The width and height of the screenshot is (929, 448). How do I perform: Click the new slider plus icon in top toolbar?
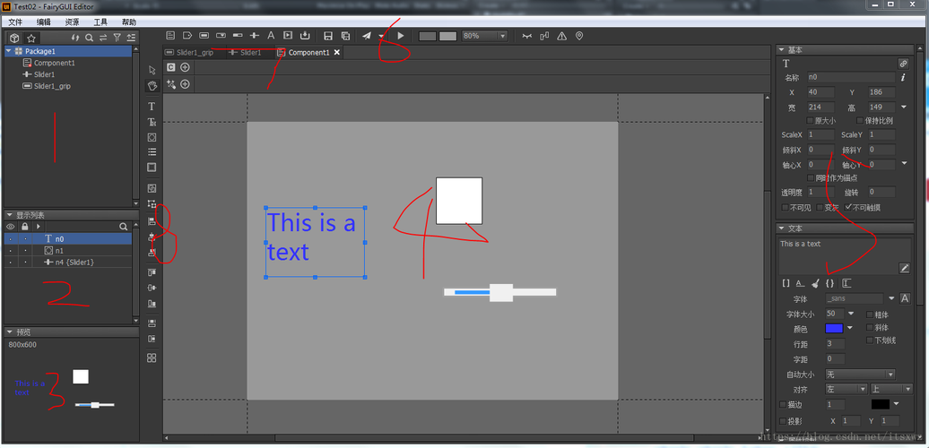pyautogui.click(x=254, y=36)
